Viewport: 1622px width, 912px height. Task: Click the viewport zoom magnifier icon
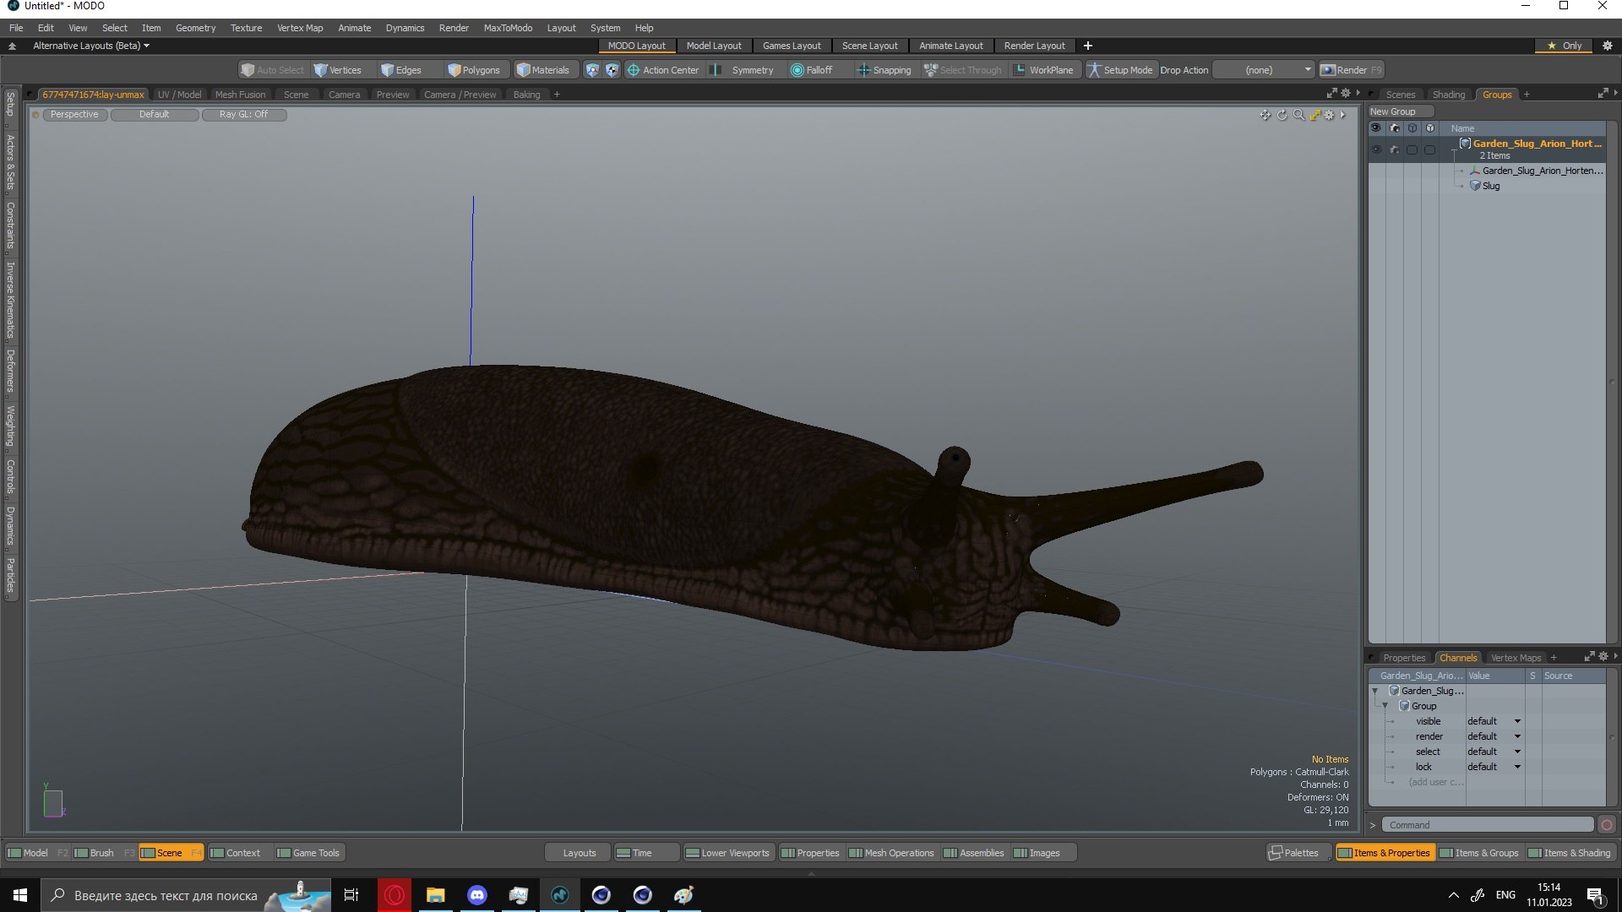1298,115
